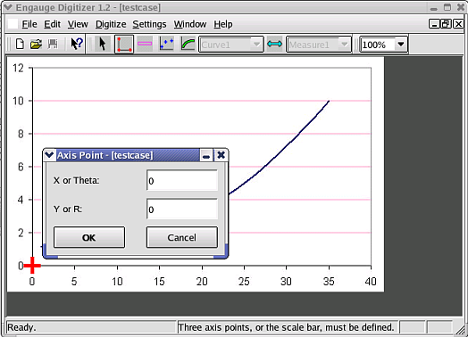Select the Measure tool double arrow

click(x=274, y=44)
